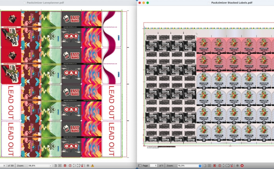Click 'of 39' page count text

pyautogui.click(x=11, y=166)
